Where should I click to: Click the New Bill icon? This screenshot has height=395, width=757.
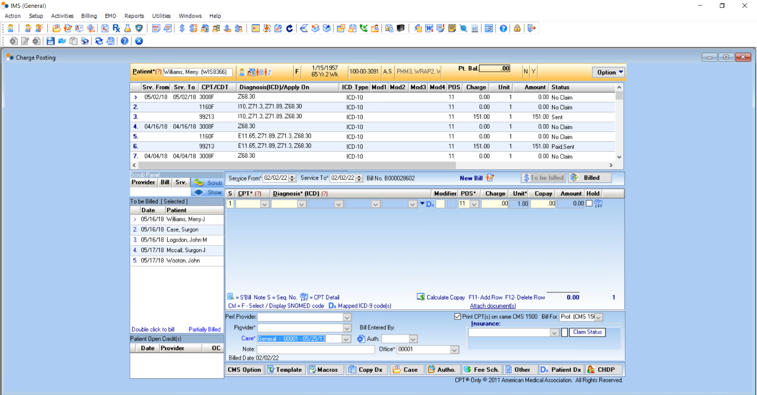click(x=490, y=178)
